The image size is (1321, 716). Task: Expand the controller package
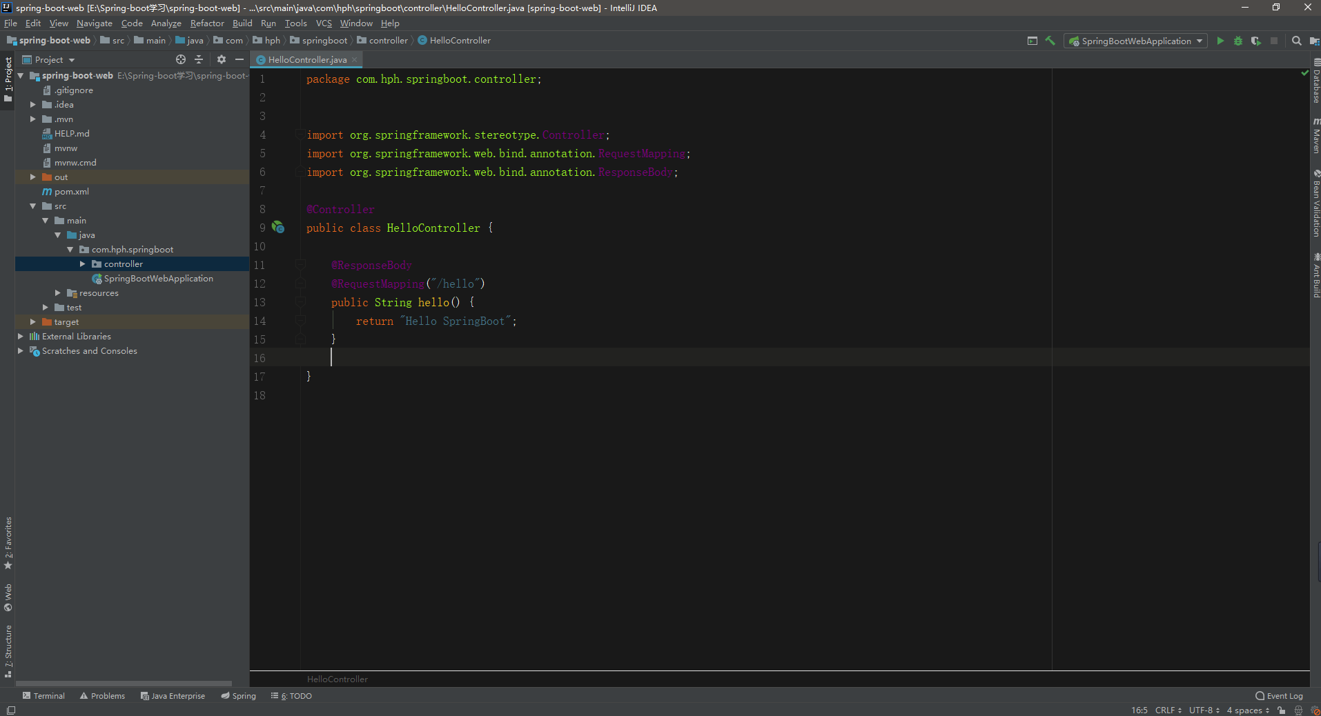tap(83, 264)
